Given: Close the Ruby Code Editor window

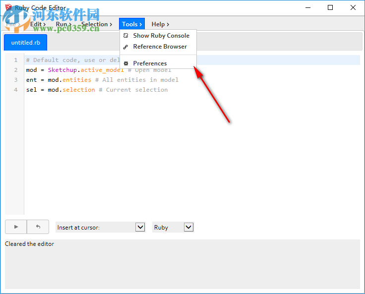Looking at the screenshot, I should tap(353, 7).
